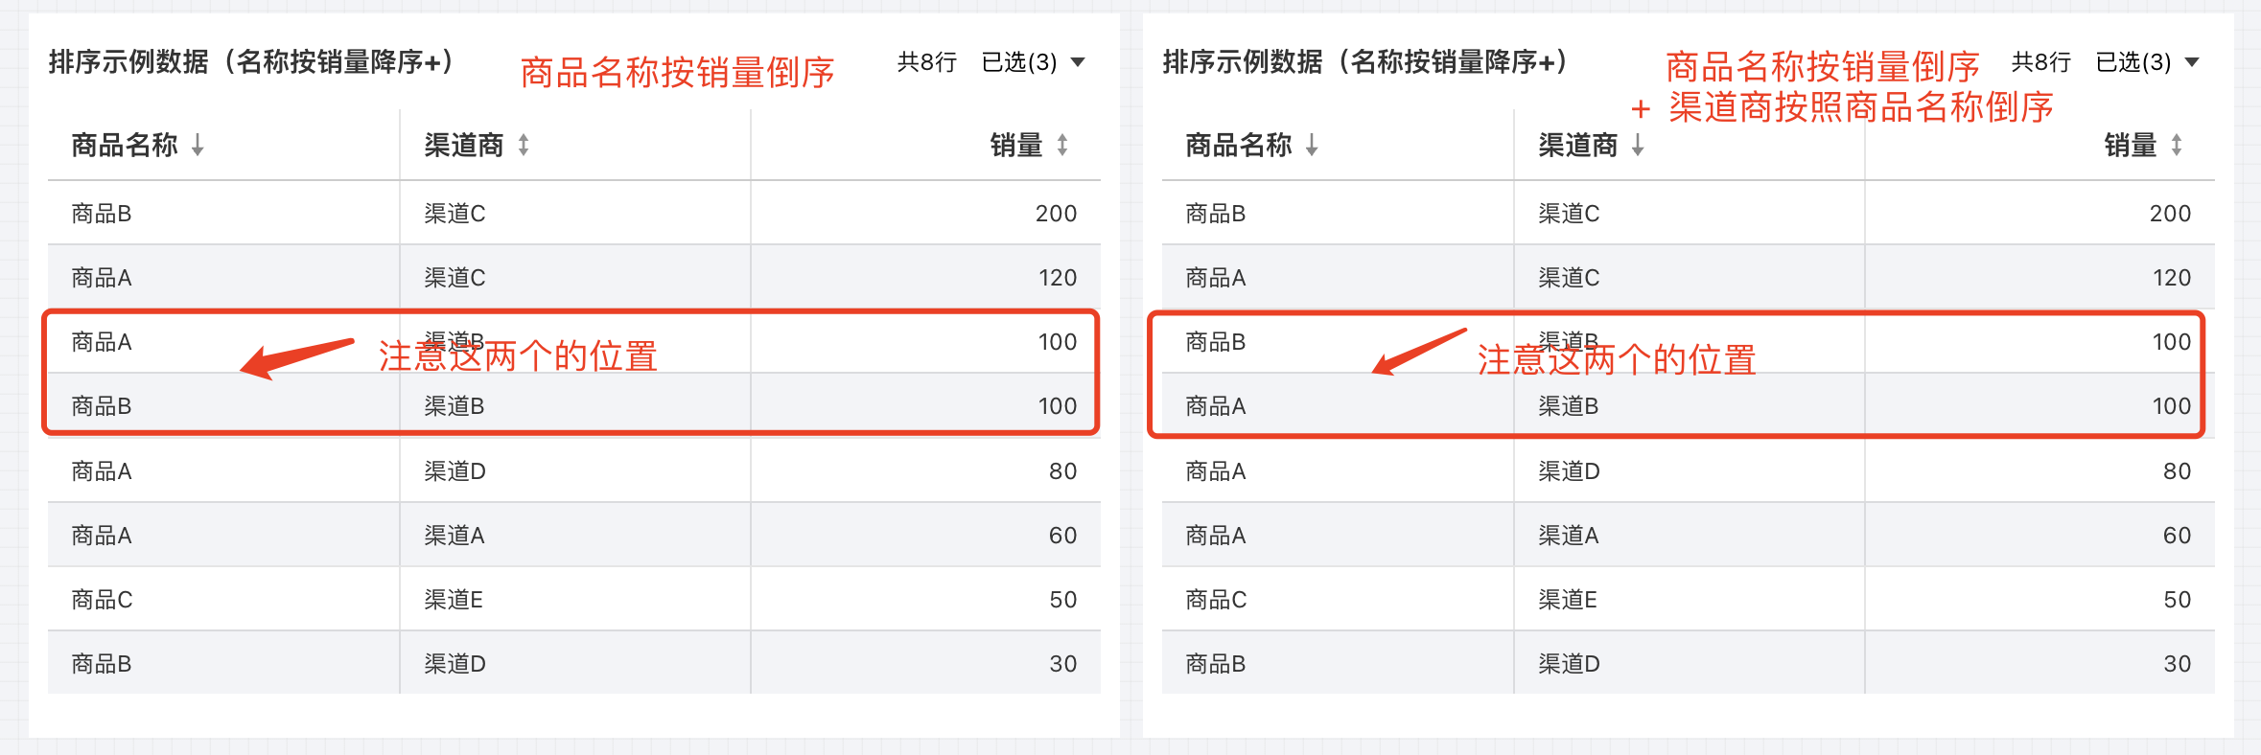Click sort arrow beside 商品名称 in left table

pos(198,146)
